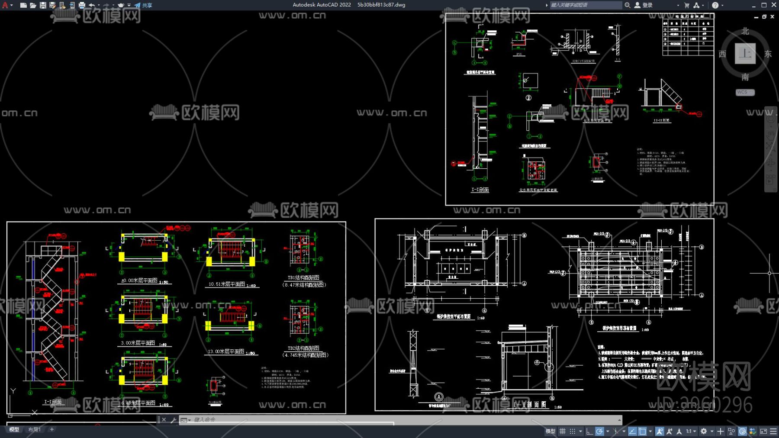
Task: Expand the Help options arrow
Action: pyautogui.click(x=722, y=5)
